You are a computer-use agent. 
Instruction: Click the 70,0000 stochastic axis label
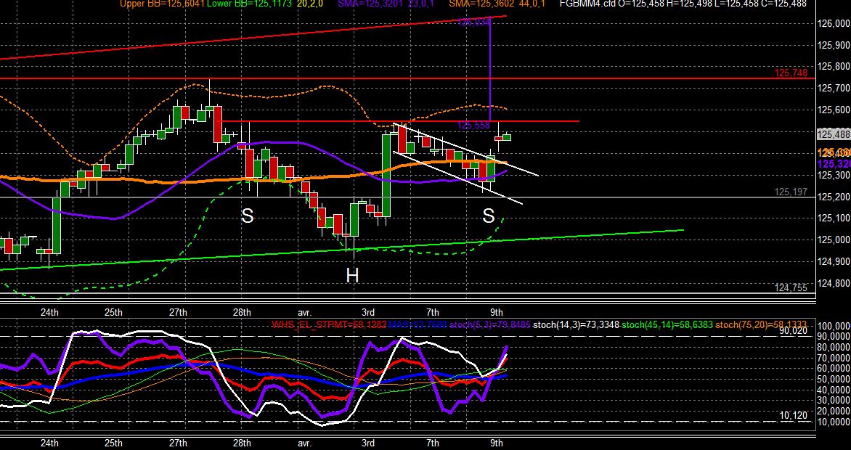tap(834, 359)
